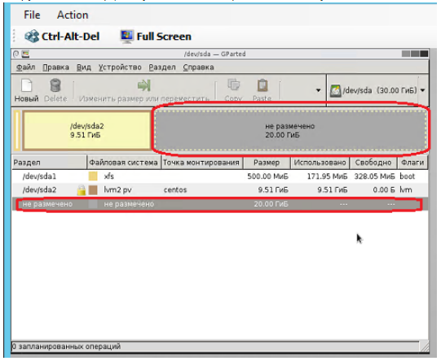
Task: Open the Action menu of the console
Action: click(73, 15)
